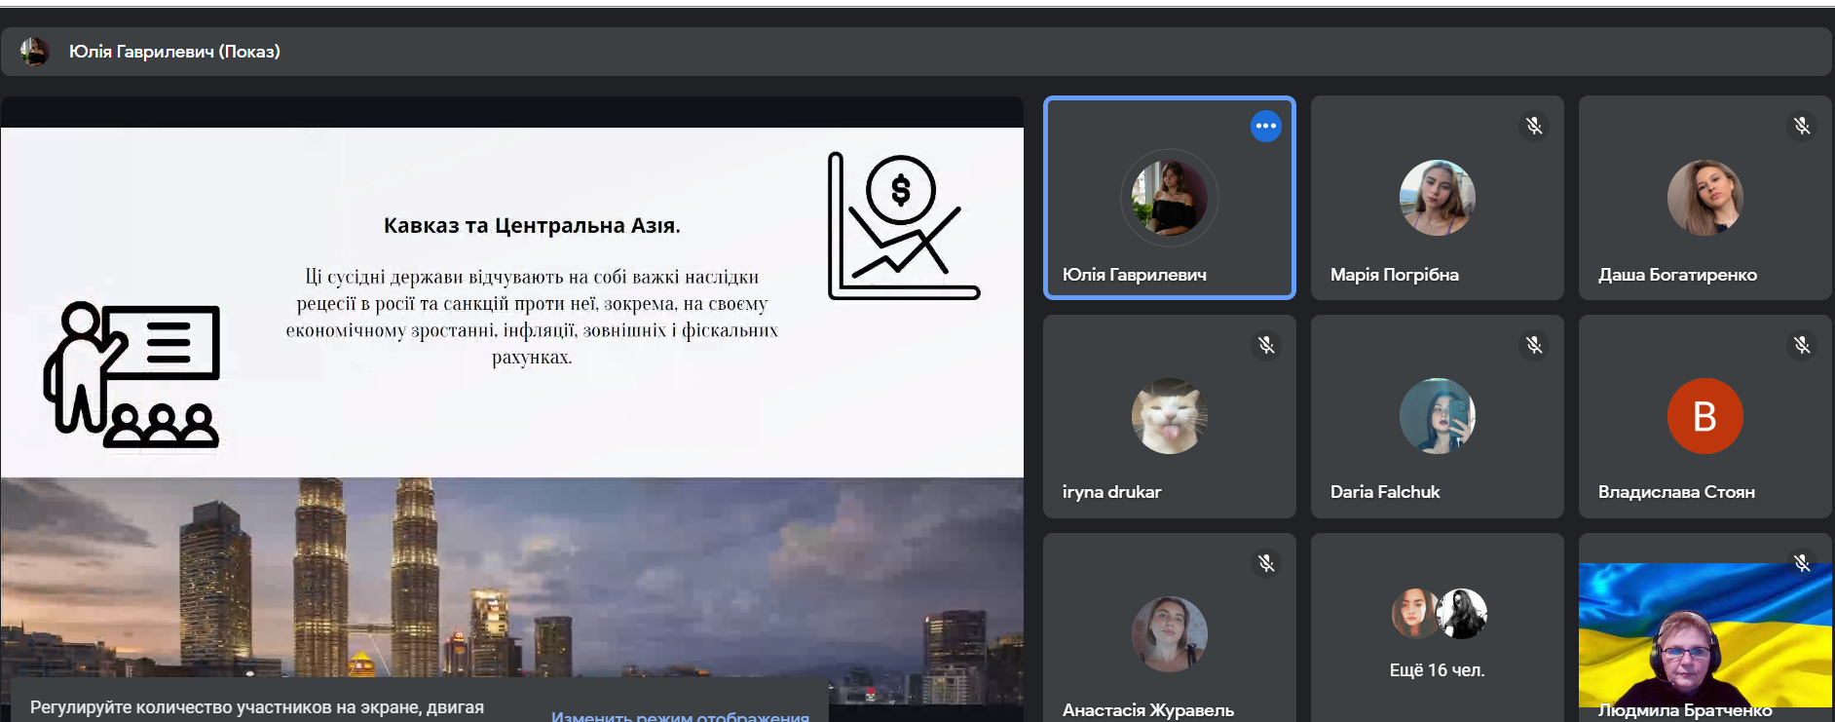Click muted mic icon on Людмила Братченко tile
Screen dimensions: 1835x722
[x=1802, y=563]
